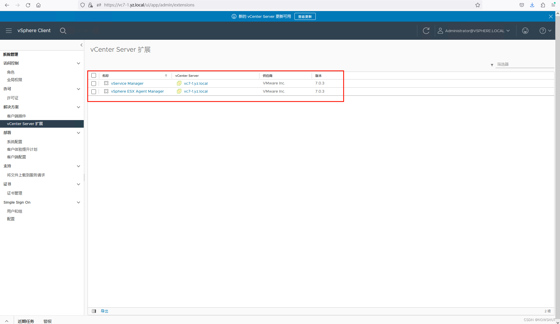
Task: Click the vCenter Server column header
Action: tap(187, 76)
